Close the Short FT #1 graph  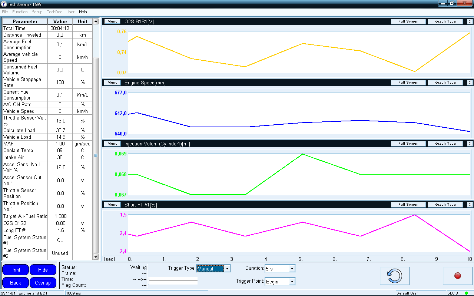(x=470, y=205)
